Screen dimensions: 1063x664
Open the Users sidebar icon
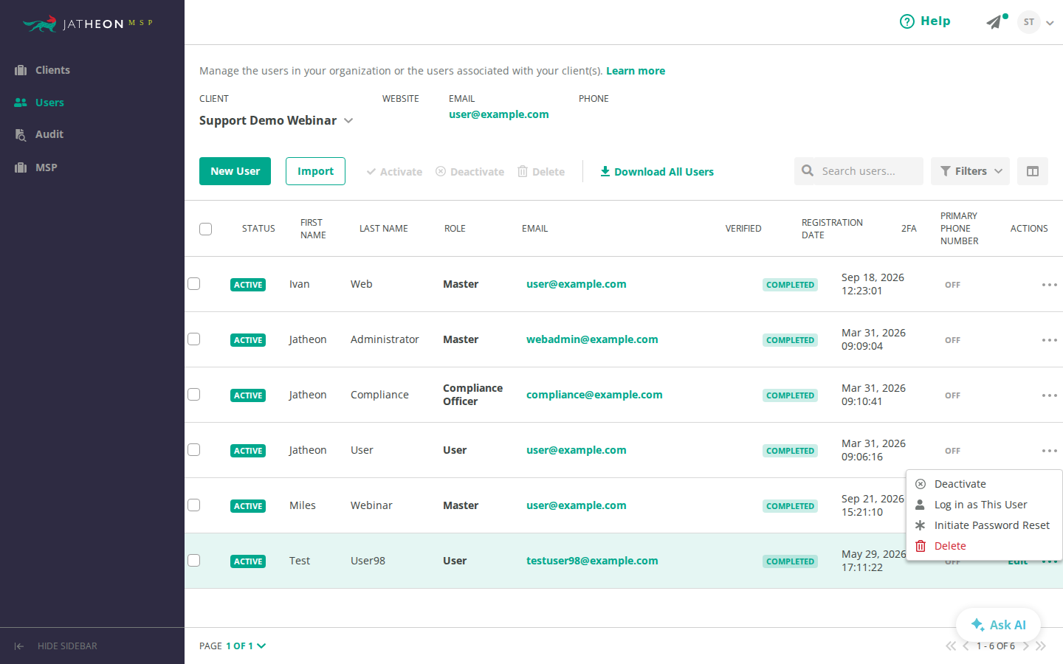21,103
